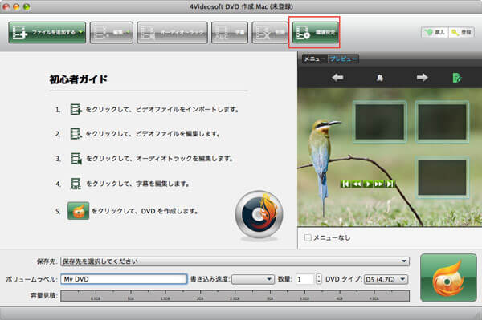The width and height of the screenshot is (482, 320).
Task: Click the 購入 purchase button
Action: (x=435, y=32)
